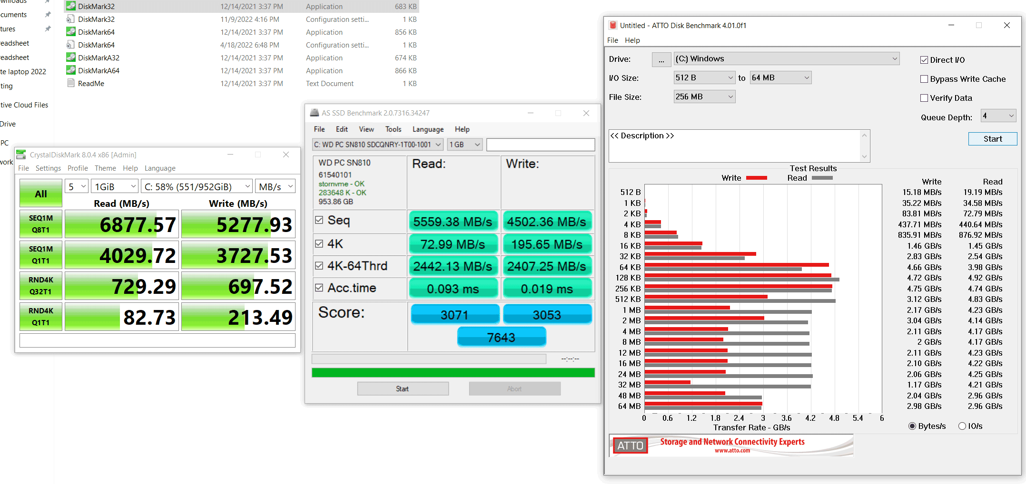Uncheck the Acc.time test checkbox
1026x484 pixels.
point(319,288)
